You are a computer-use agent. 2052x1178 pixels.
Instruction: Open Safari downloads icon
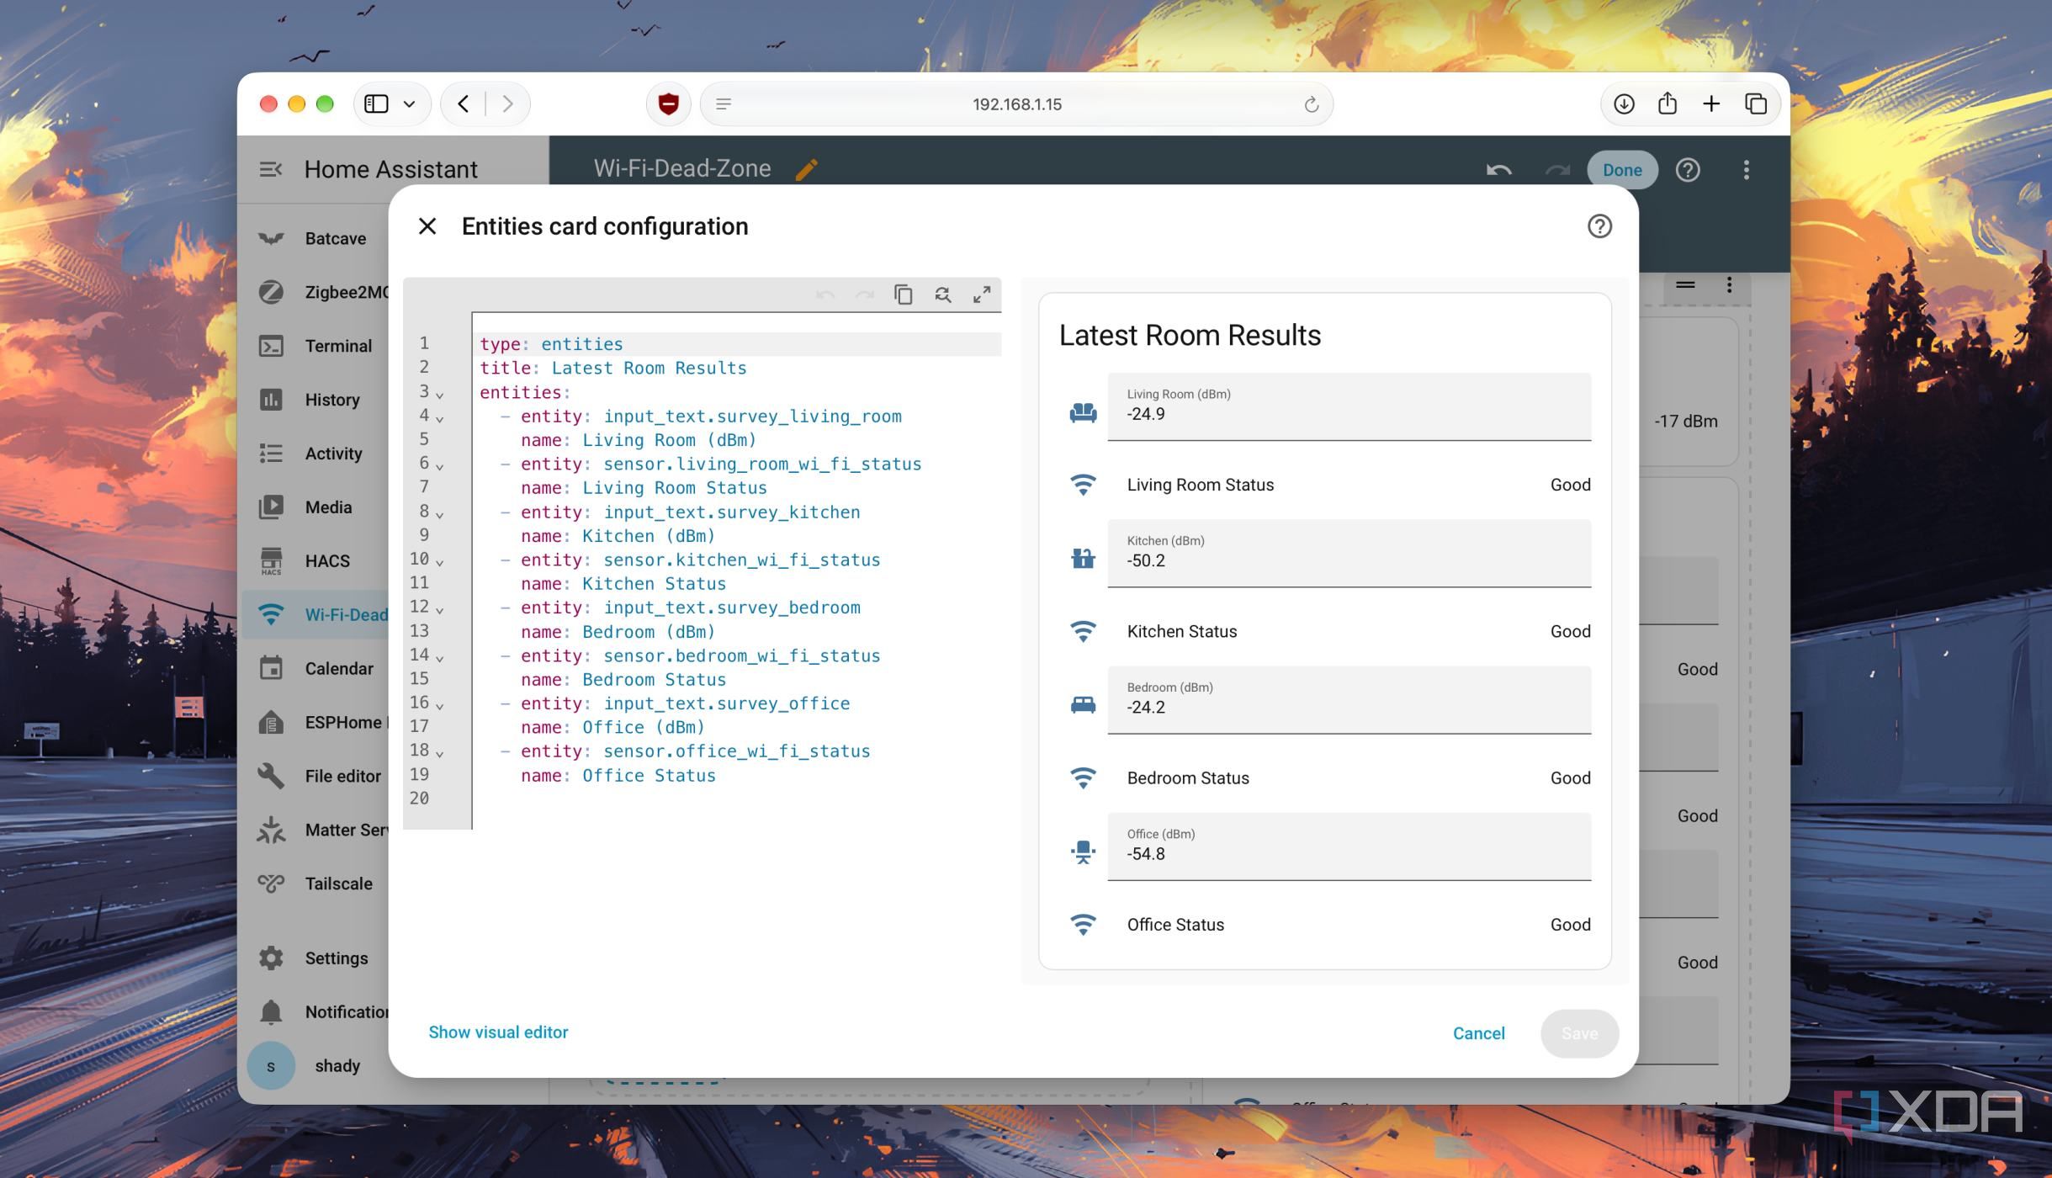pos(1624,103)
